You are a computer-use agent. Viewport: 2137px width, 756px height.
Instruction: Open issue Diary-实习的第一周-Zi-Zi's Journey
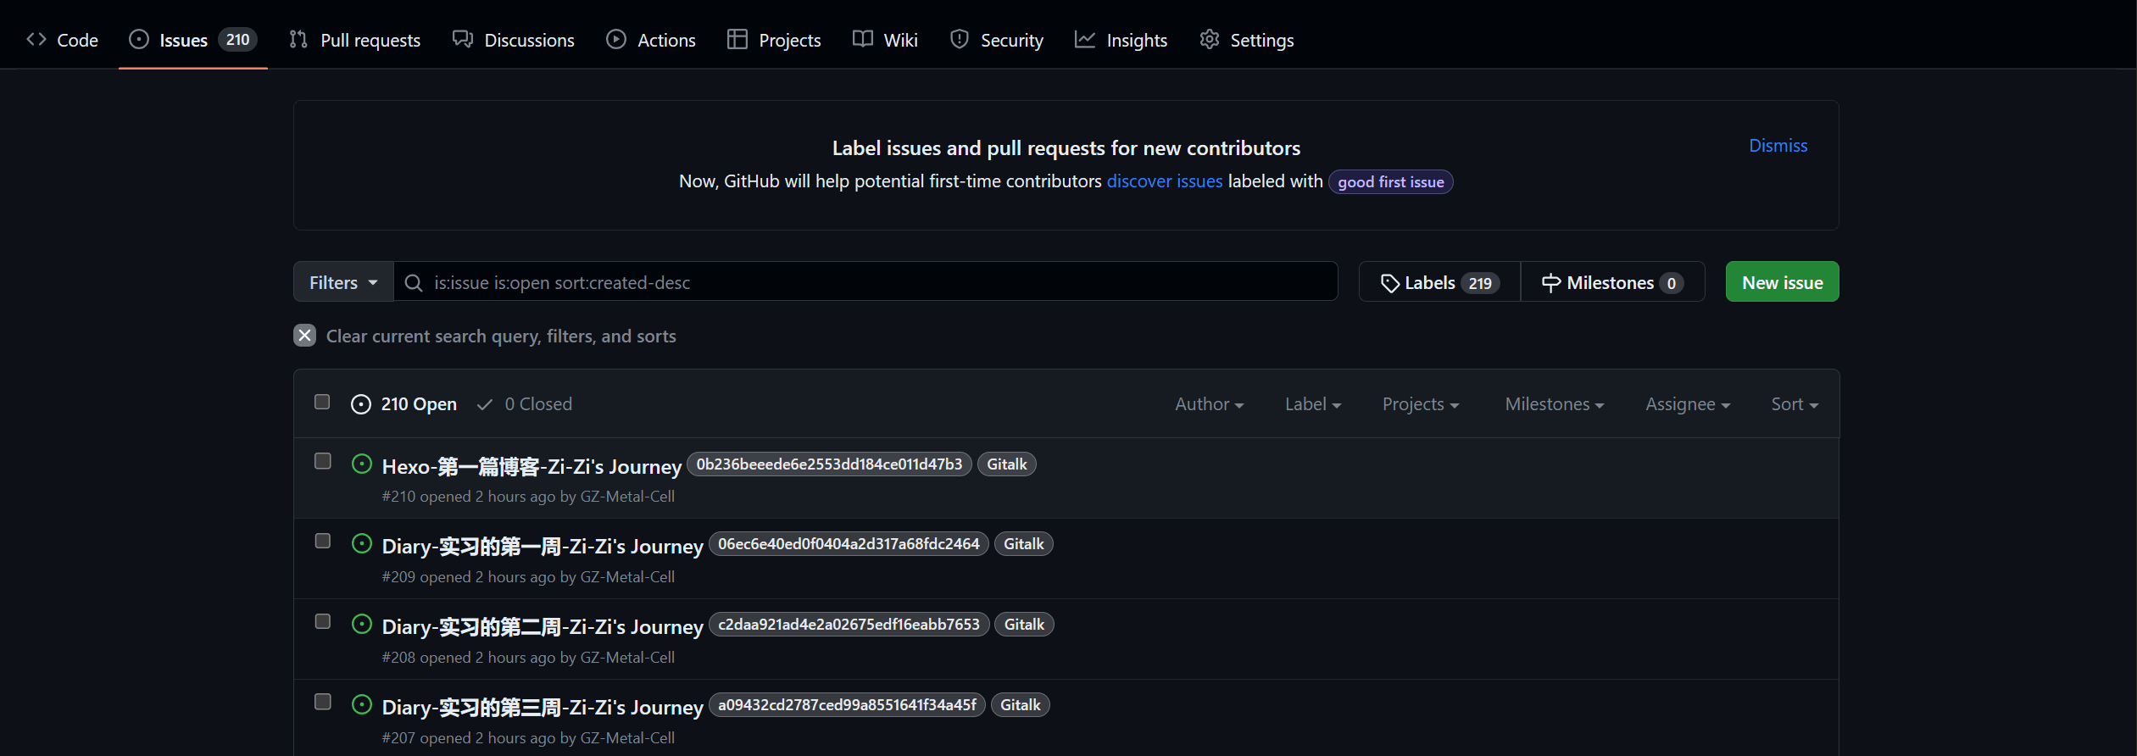[x=543, y=546]
